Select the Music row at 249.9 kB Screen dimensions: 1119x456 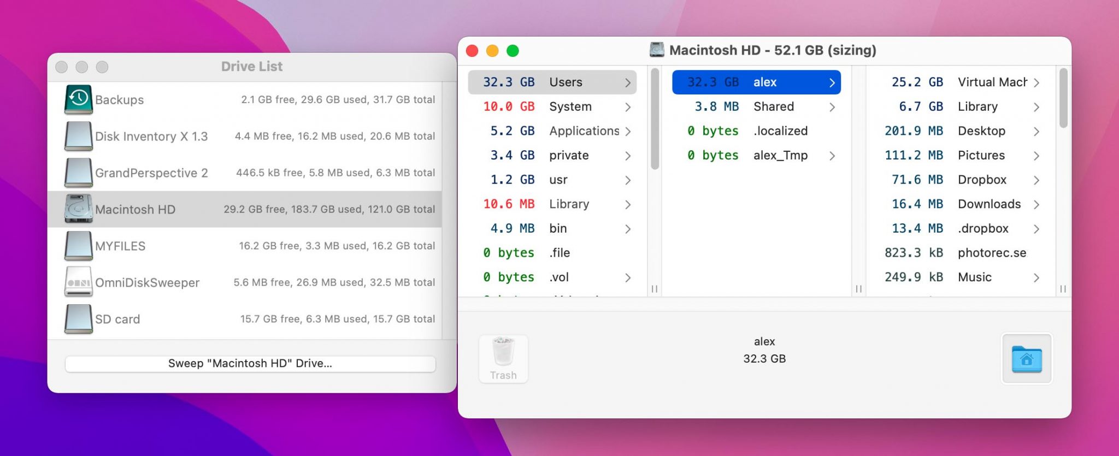click(961, 277)
